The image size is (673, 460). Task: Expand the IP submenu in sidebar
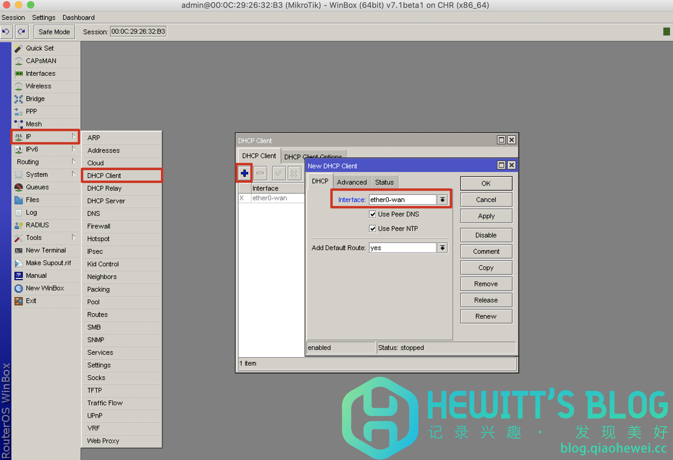pyautogui.click(x=46, y=137)
